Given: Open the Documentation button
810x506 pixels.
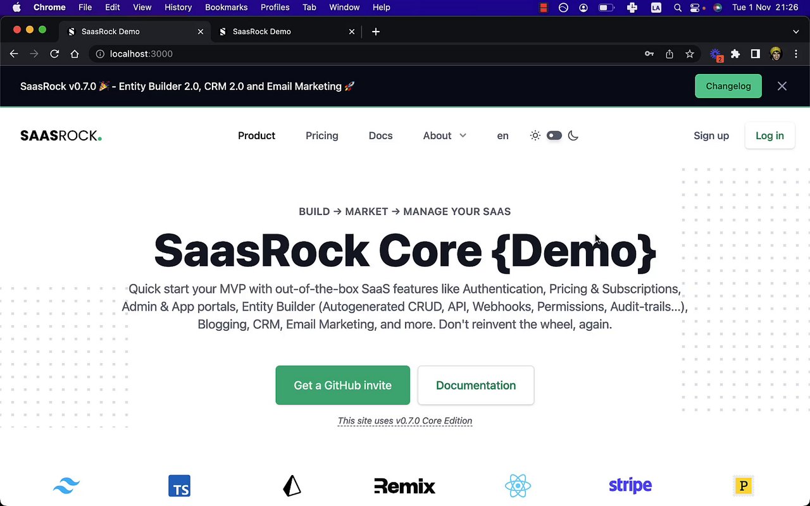Looking at the screenshot, I should [x=476, y=385].
